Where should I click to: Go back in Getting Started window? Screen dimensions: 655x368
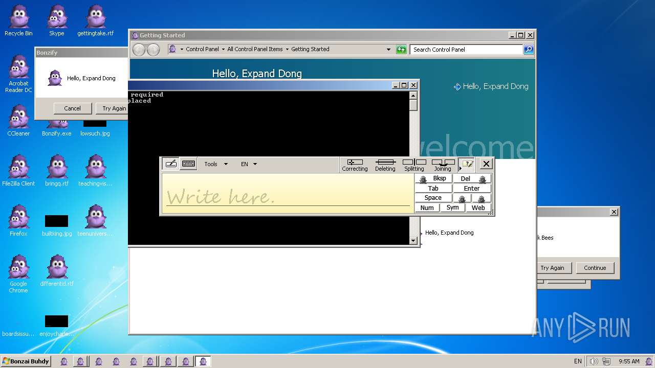[x=139, y=50]
